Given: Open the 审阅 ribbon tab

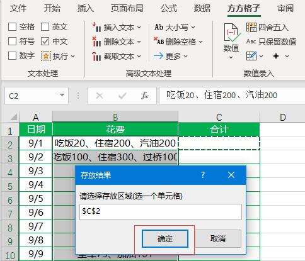Looking at the screenshot, I should [x=285, y=8].
